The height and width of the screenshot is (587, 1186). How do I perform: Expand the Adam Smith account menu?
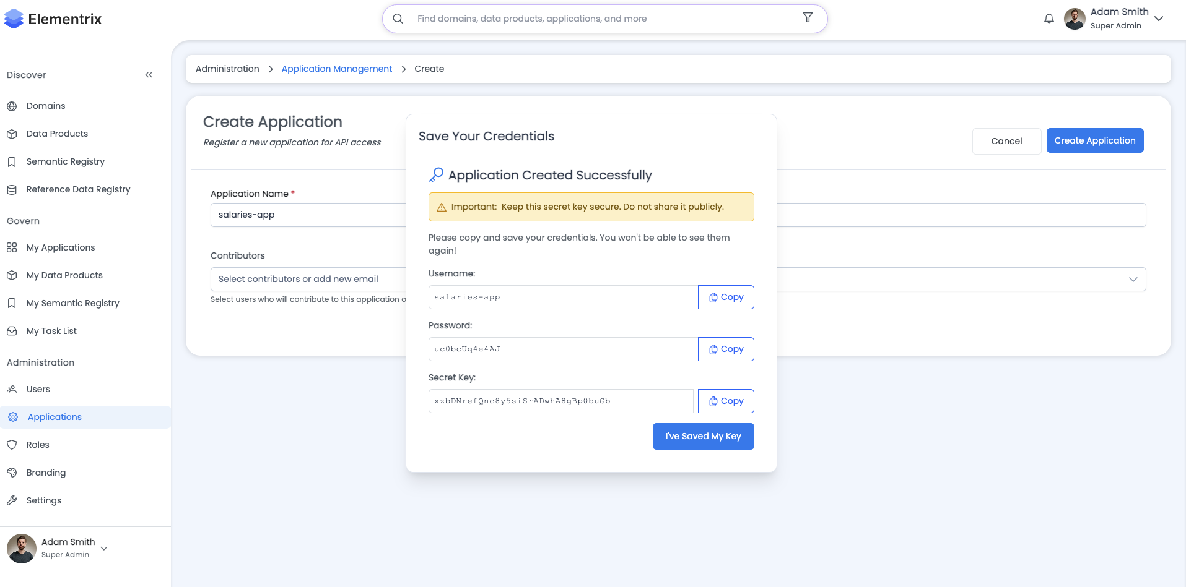1159,19
